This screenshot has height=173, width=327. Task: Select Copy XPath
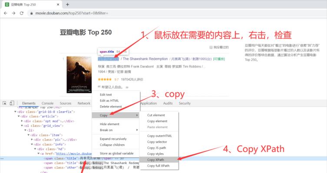(x=159, y=160)
